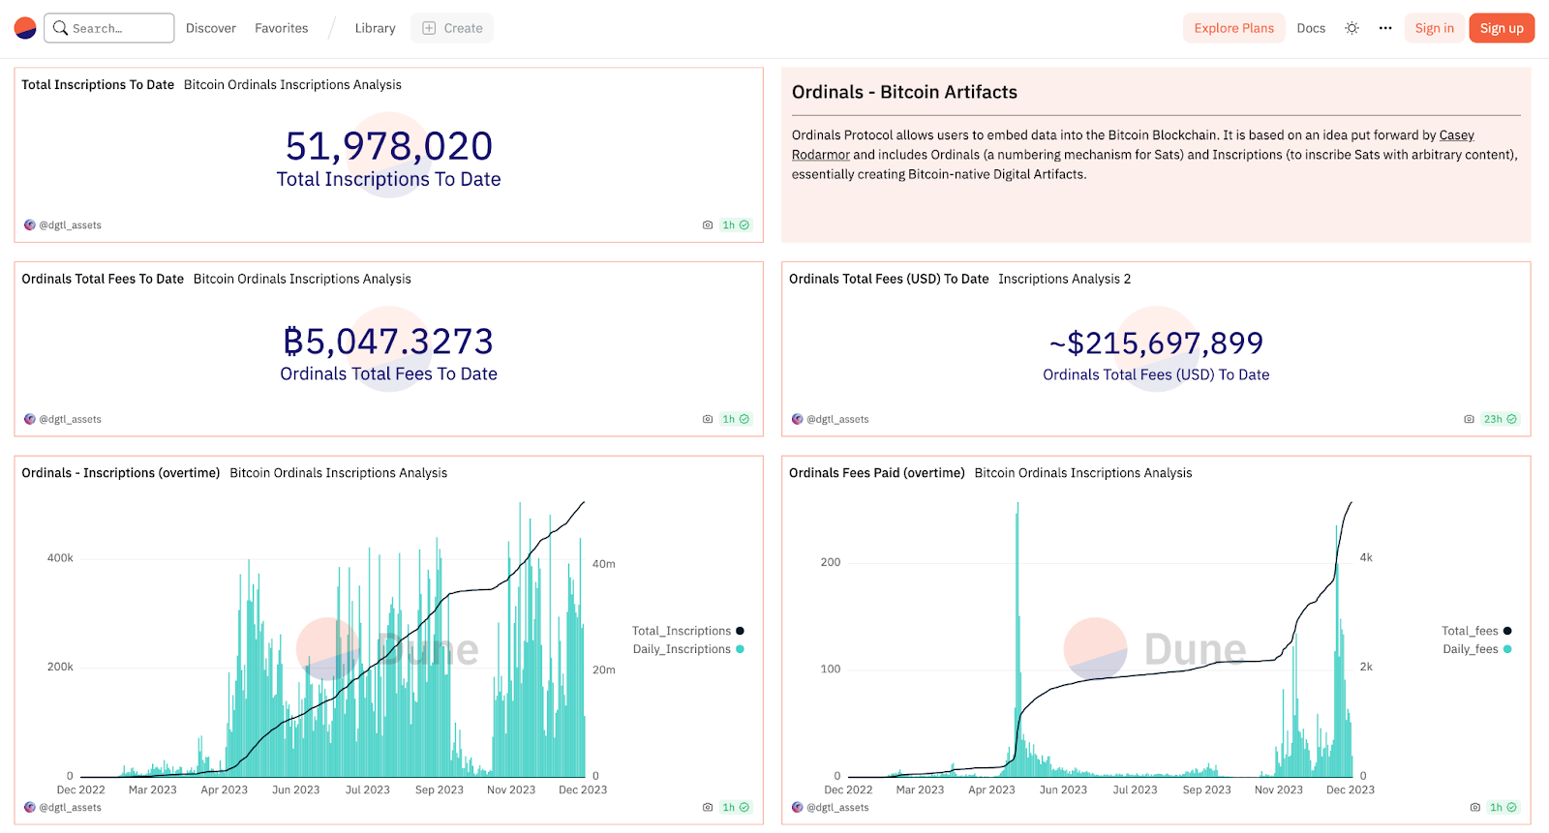Image resolution: width=1549 pixels, height=833 pixels.
Task: Open Bitcoin Ordinals Inscriptions Analysis link in Fees Paid card
Action: click(x=1083, y=473)
